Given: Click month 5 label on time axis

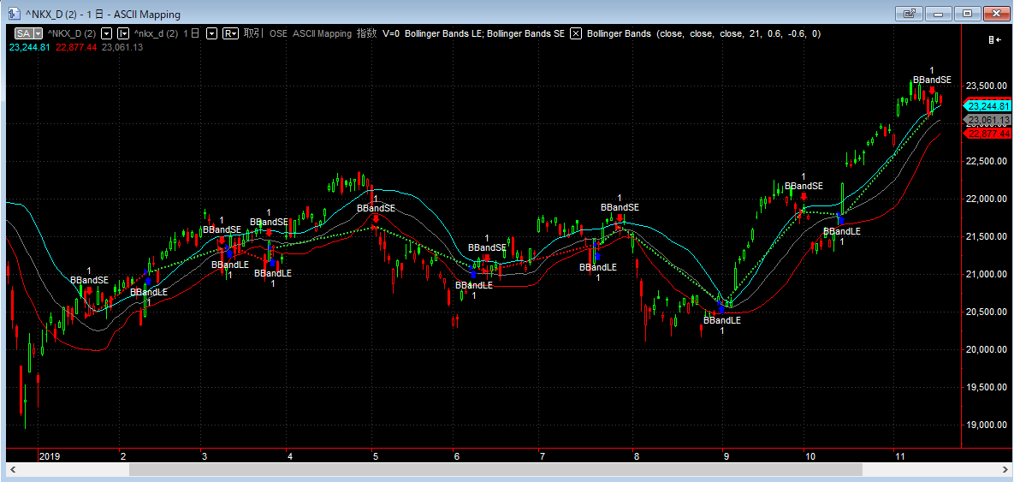Looking at the screenshot, I should [x=375, y=456].
